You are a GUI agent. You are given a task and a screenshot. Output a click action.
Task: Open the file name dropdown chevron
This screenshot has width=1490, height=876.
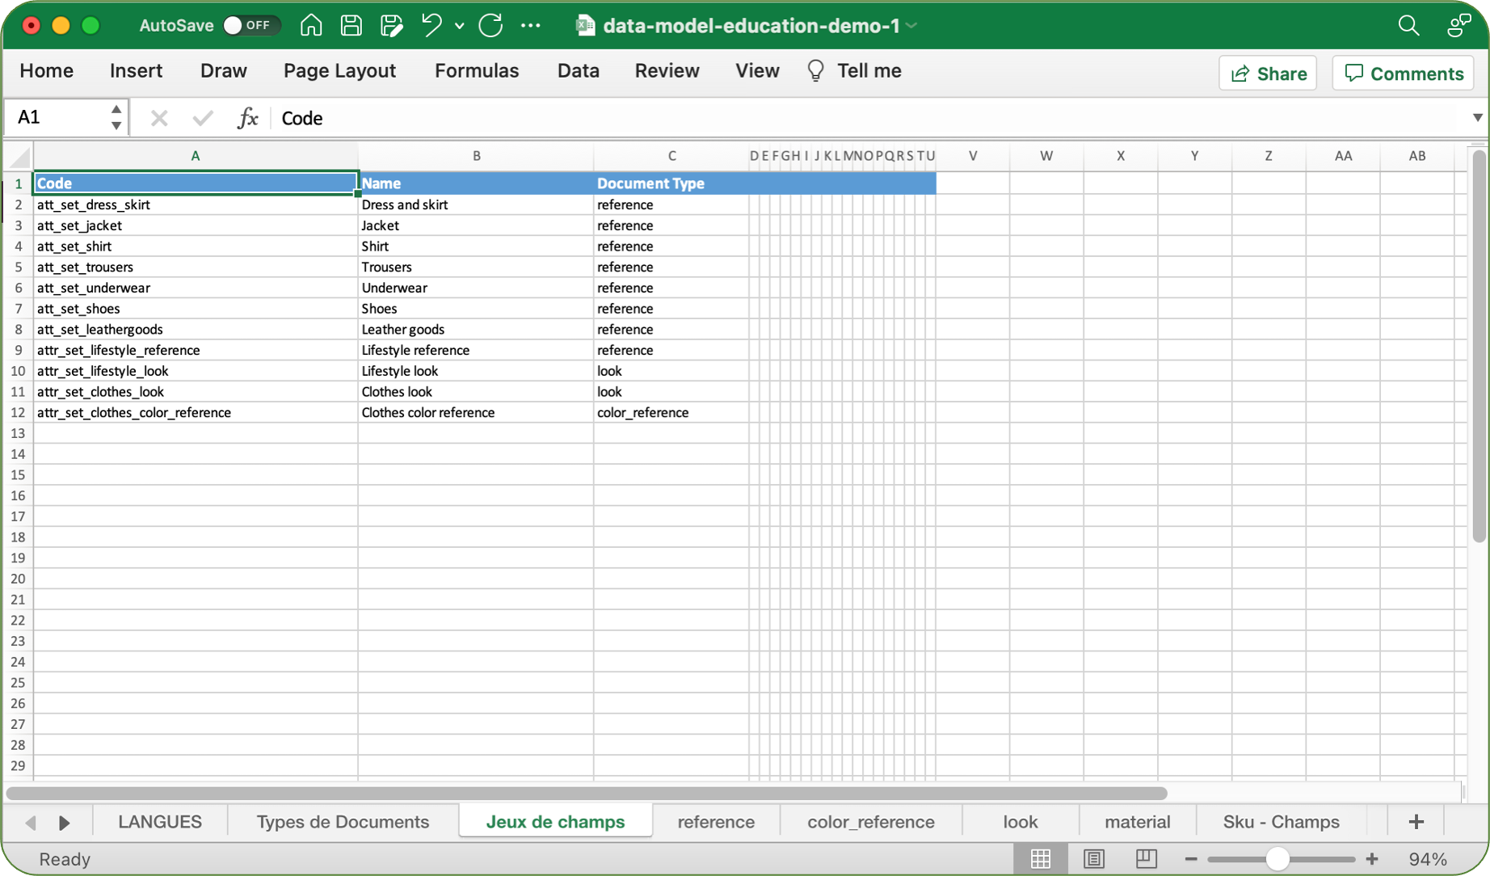pos(912,26)
